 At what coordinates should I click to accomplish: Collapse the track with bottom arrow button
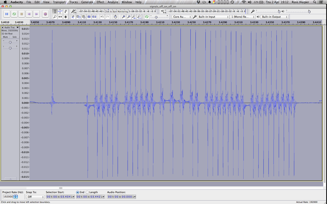coord(10,179)
